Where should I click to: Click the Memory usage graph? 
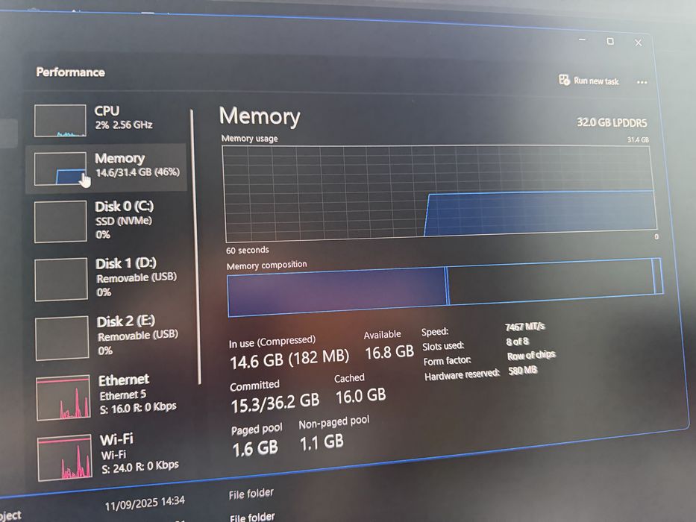tap(439, 193)
